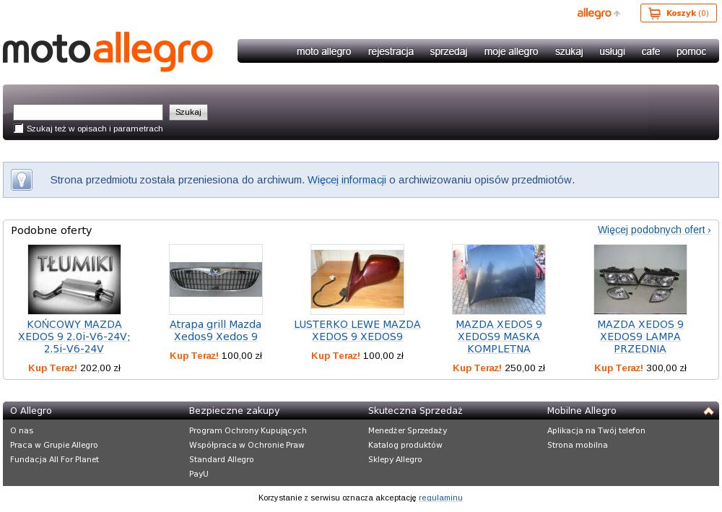The image size is (722, 512).
Task: Click the Szukaj search button
Action: (188, 113)
